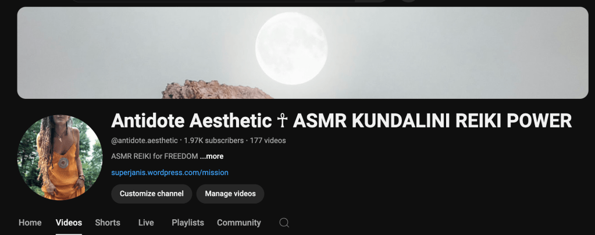Open the channel search magnifier icon
The height and width of the screenshot is (235, 595).
point(284,222)
